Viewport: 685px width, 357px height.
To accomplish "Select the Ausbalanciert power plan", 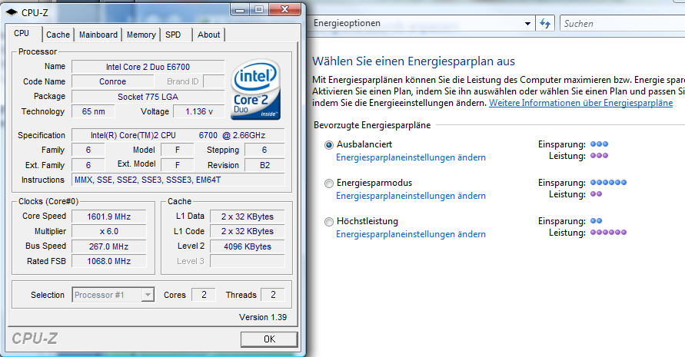I will click(x=329, y=145).
